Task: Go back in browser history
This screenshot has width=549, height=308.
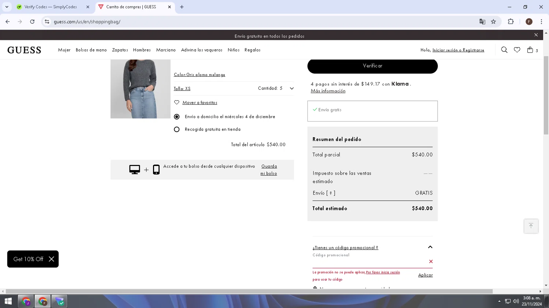Action: (x=8, y=22)
